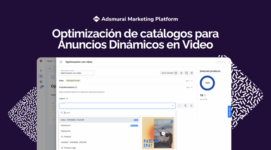
Task: Click the Transformations (1) heading
Action: point(68,87)
